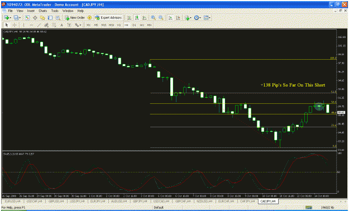
Task: Open the Window menu
Action: coord(68,11)
